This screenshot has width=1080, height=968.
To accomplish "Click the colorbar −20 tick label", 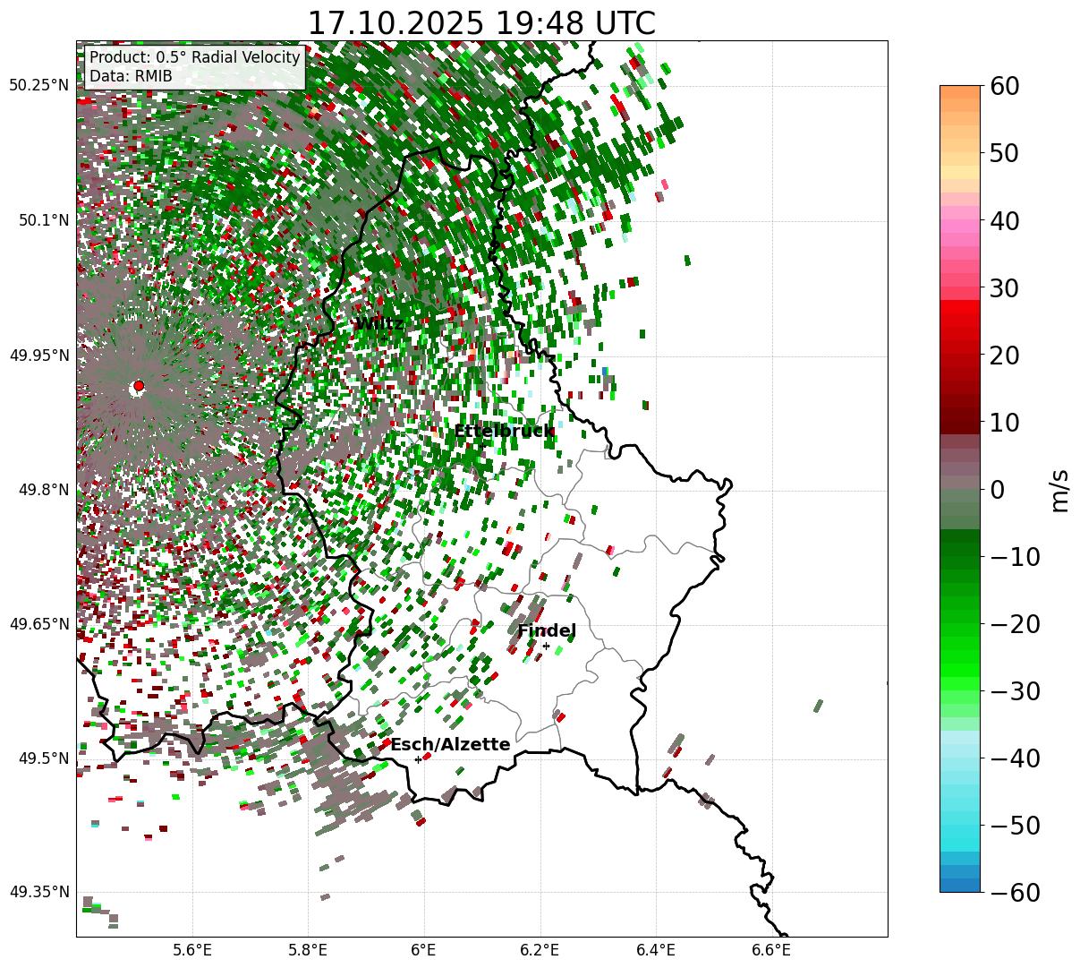I will point(1015,623).
